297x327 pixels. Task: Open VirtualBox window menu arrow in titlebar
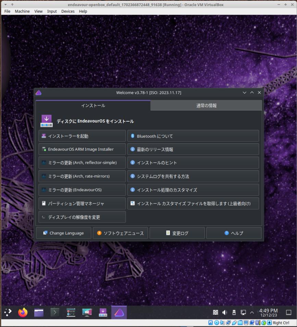5,4
